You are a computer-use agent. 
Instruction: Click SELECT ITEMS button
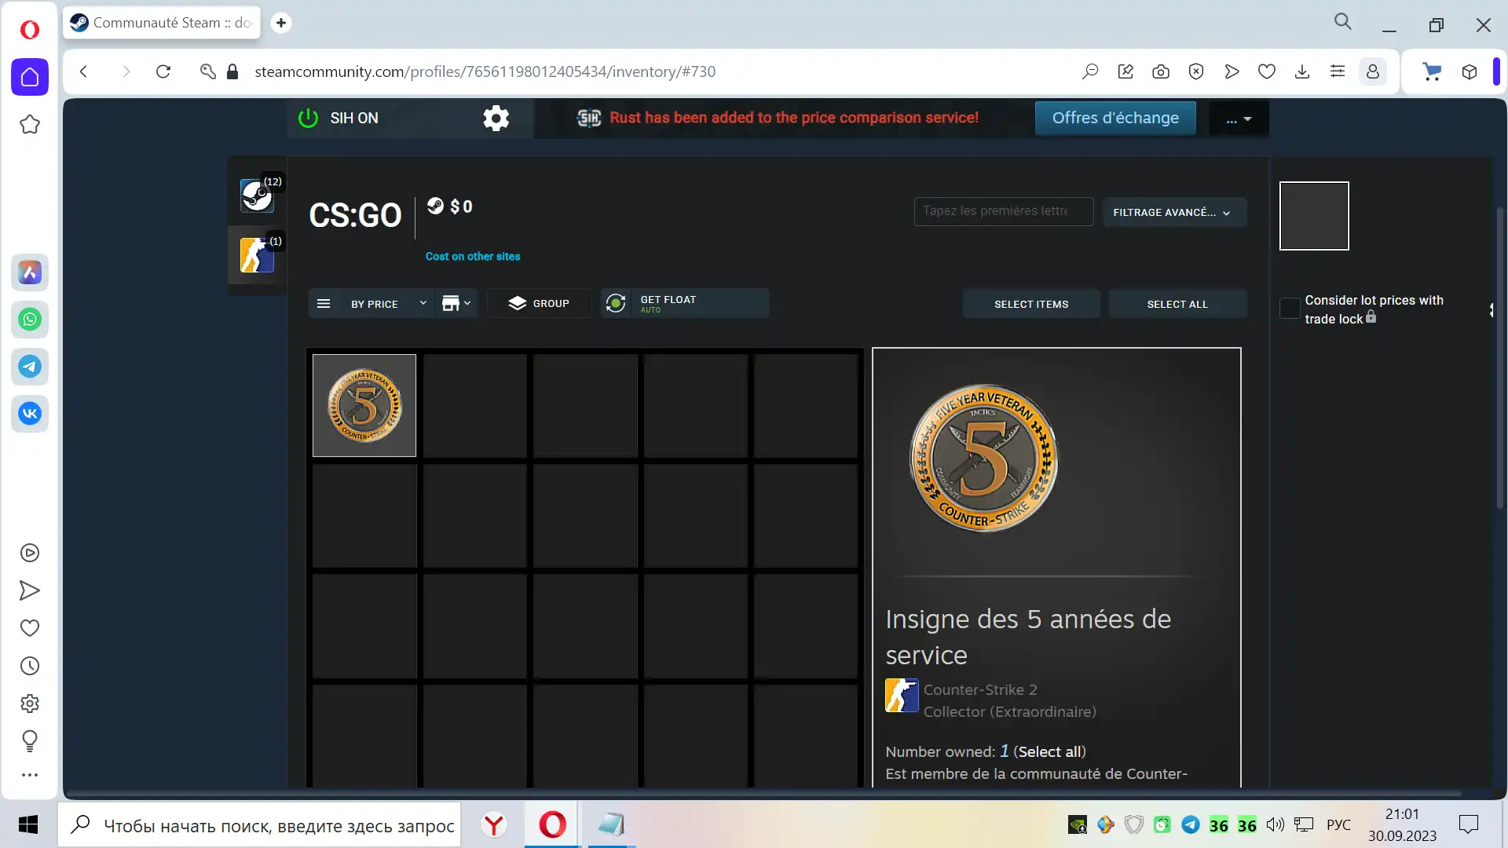[x=1031, y=304]
